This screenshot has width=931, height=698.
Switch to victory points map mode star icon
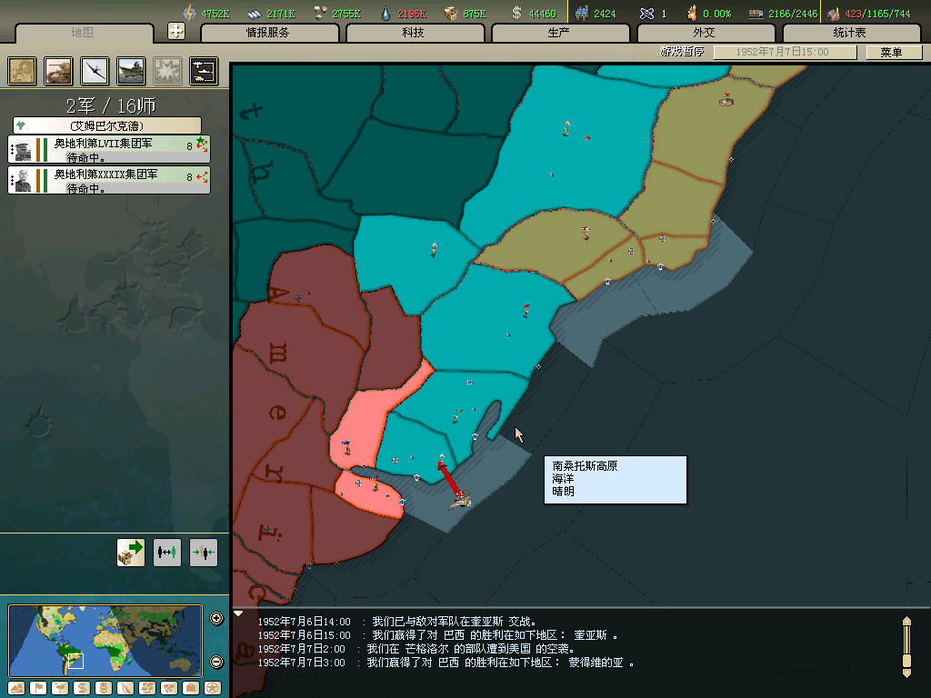[213, 689]
